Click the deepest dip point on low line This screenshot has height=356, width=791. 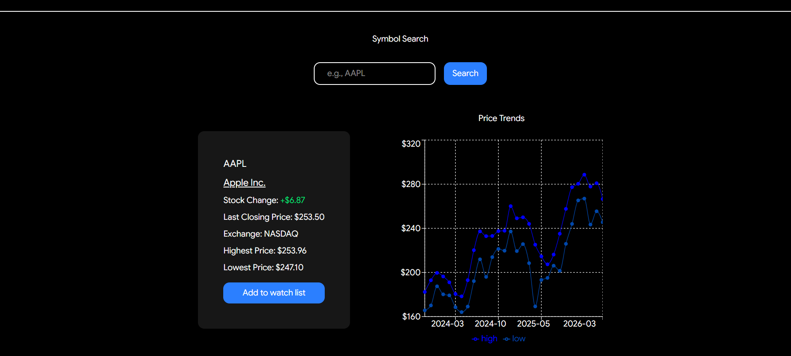coord(461,312)
